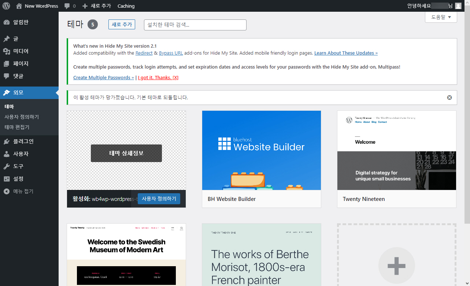Open the Bypass URL add-on link

pos(171,53)
